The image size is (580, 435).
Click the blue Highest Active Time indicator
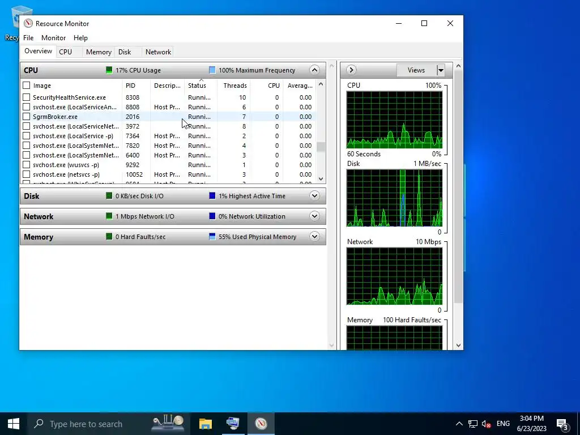coord(212,195)
